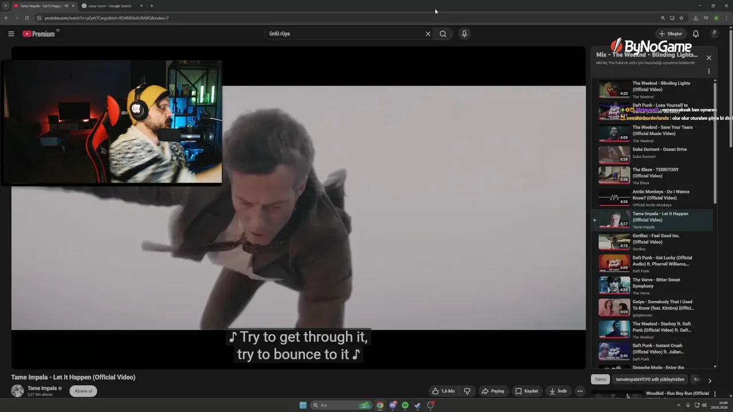Go to the YouTube Premium home logo

click(40, 34)
